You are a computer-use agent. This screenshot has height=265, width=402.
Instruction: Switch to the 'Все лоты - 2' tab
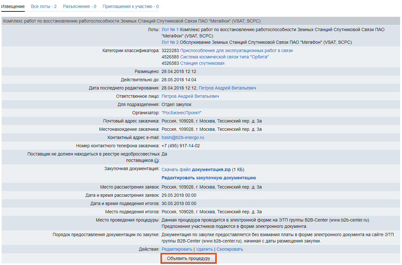click(44, 6)
